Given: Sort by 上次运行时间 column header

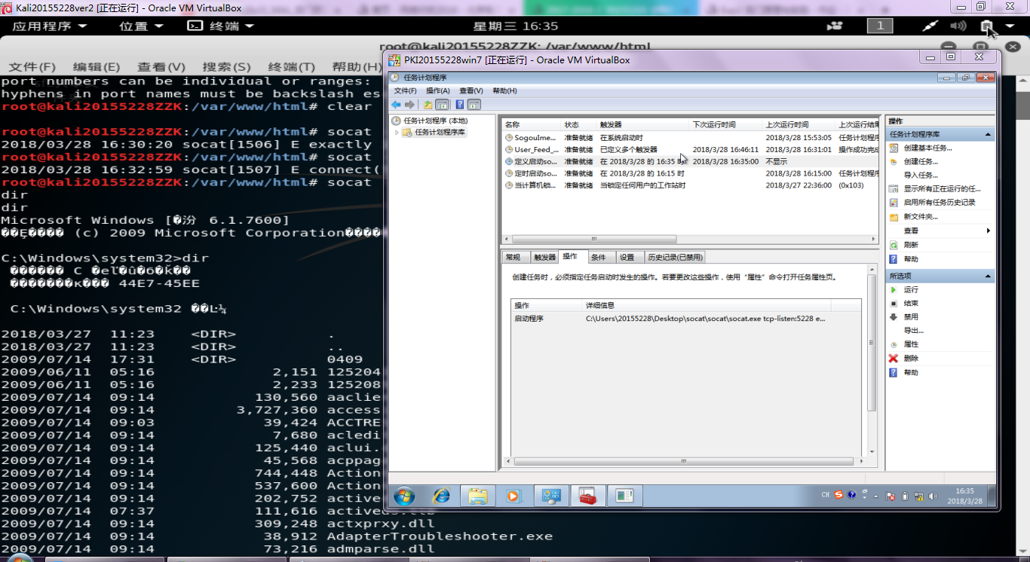Looking at the screenshot, I should 799,124.
